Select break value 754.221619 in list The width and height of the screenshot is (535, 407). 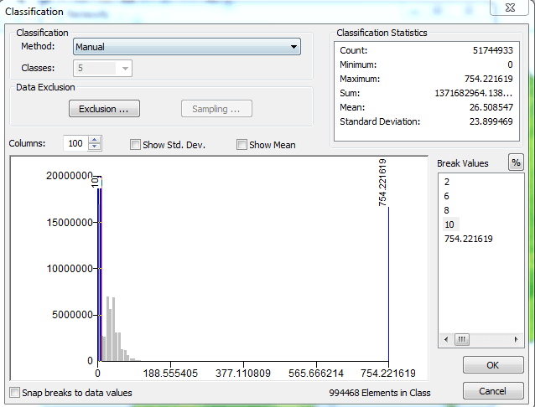click(x=469, y=239)
